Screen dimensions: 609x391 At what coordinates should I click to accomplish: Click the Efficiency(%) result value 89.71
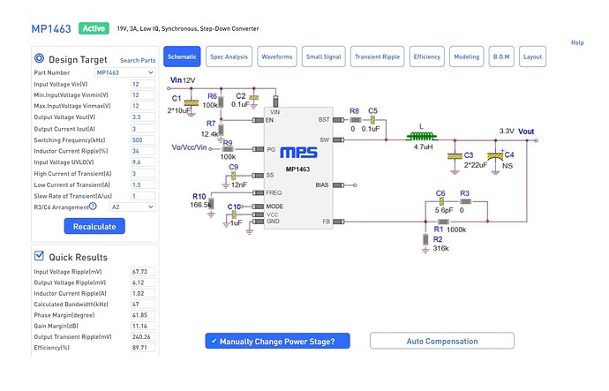click(x=143, y=348)
